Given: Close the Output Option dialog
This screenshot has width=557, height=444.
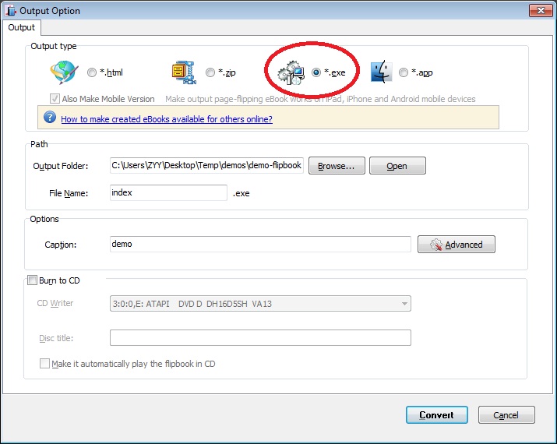Looking at the screenshot, I should point(541,10).
